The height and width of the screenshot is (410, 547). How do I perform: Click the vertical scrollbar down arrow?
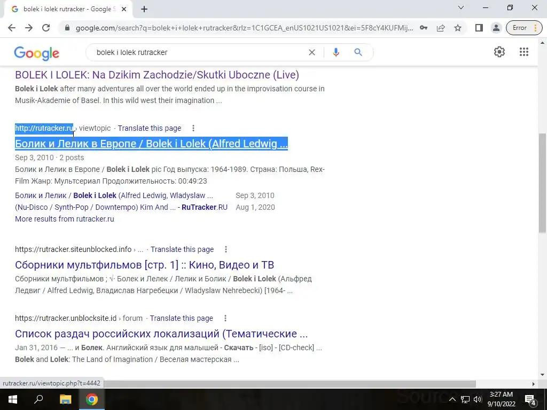coord(543,375)
